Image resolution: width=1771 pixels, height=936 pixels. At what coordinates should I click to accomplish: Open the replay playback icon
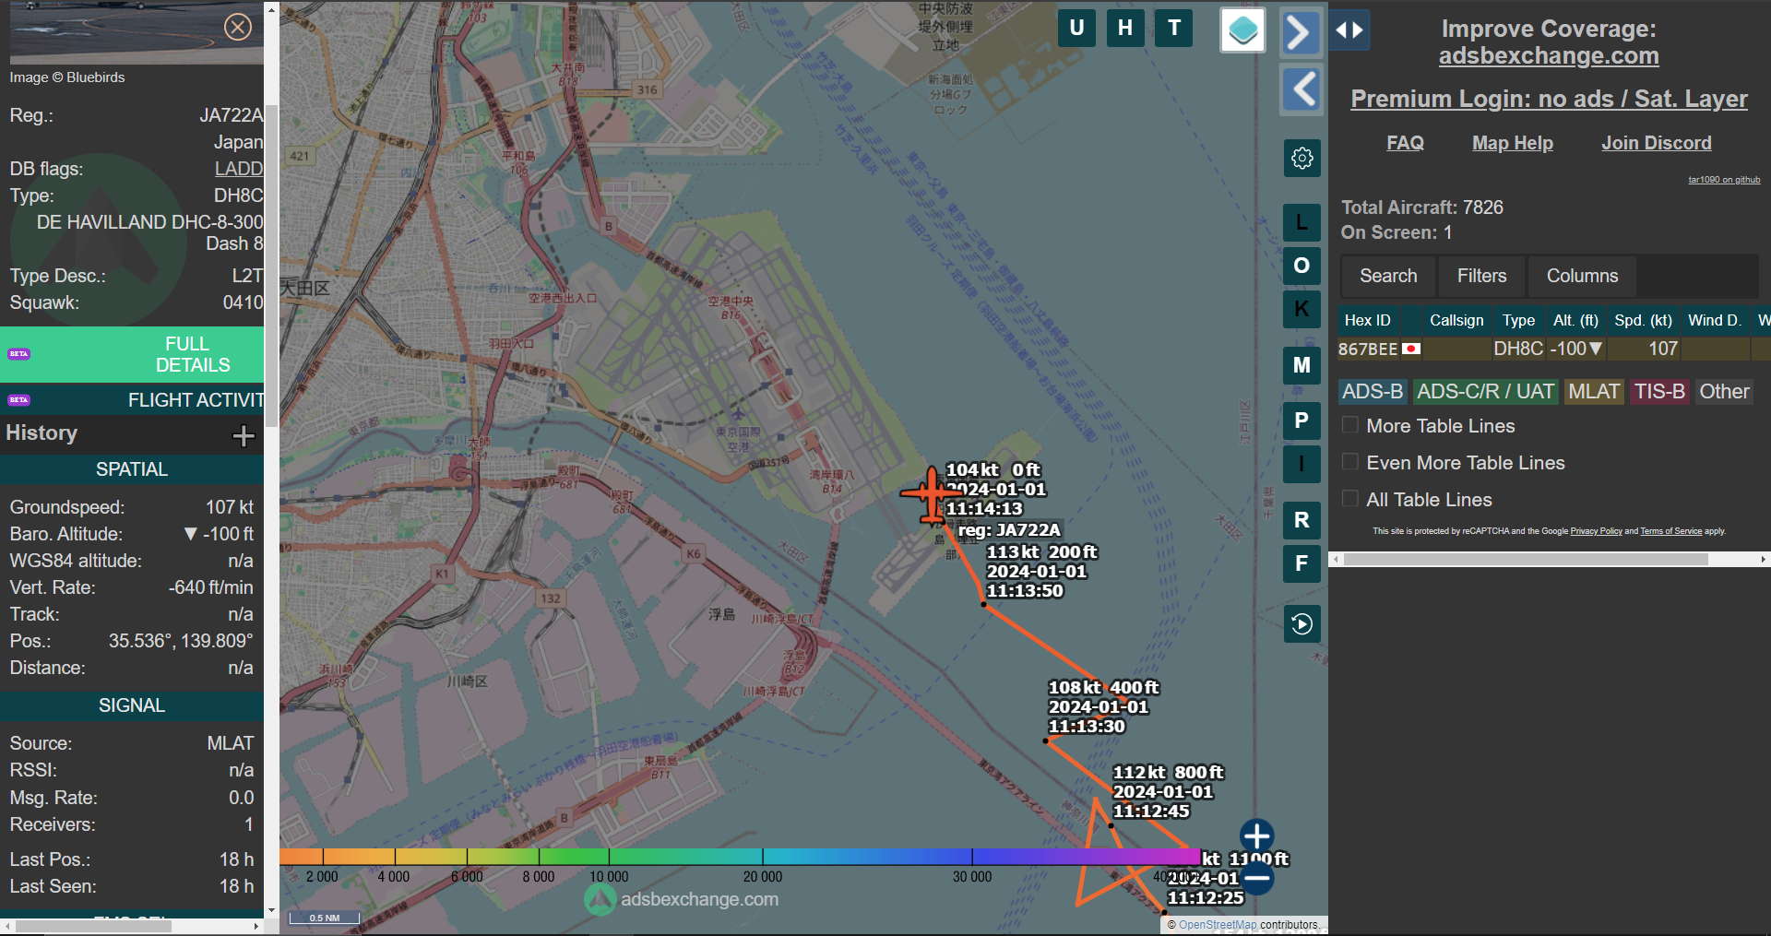[x=1302, y=624]
